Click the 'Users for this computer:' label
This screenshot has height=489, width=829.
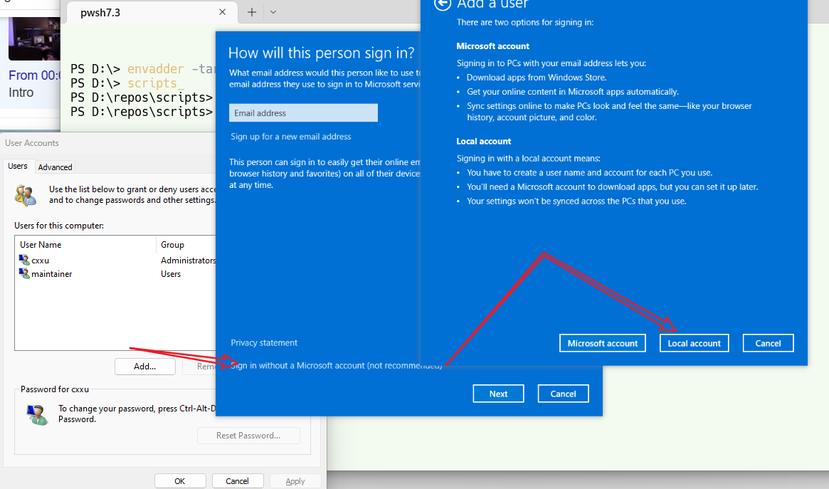(x=58, y=226)
